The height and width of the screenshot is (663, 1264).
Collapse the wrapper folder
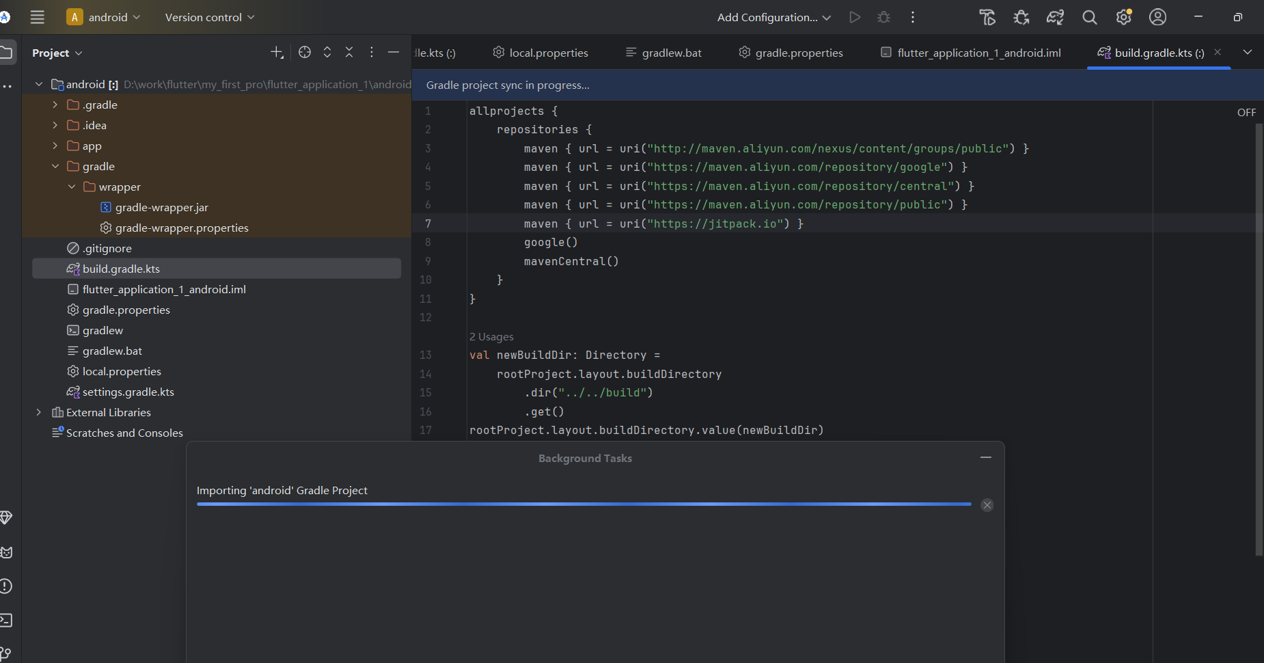pos(72,187)
